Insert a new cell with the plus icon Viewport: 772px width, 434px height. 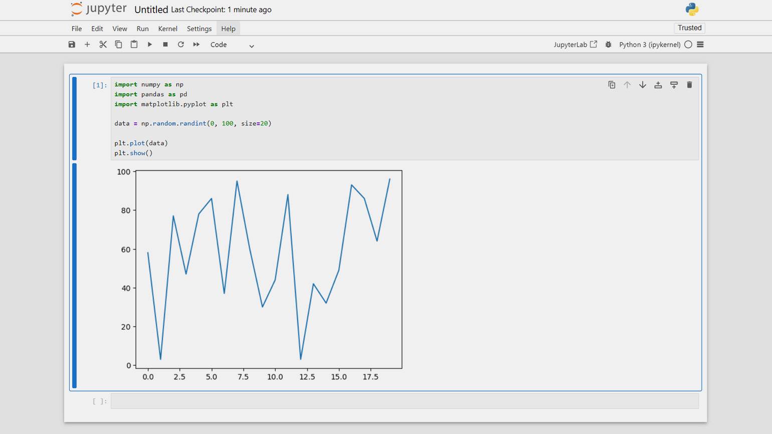[x=87, y=45]
